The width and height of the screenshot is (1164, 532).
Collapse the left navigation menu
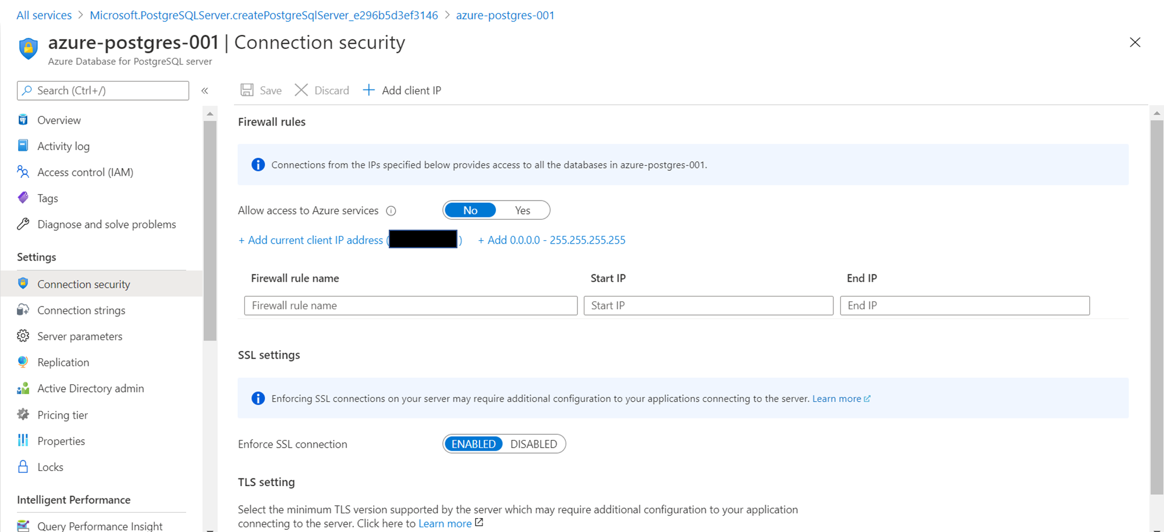(x=205, y=91)
